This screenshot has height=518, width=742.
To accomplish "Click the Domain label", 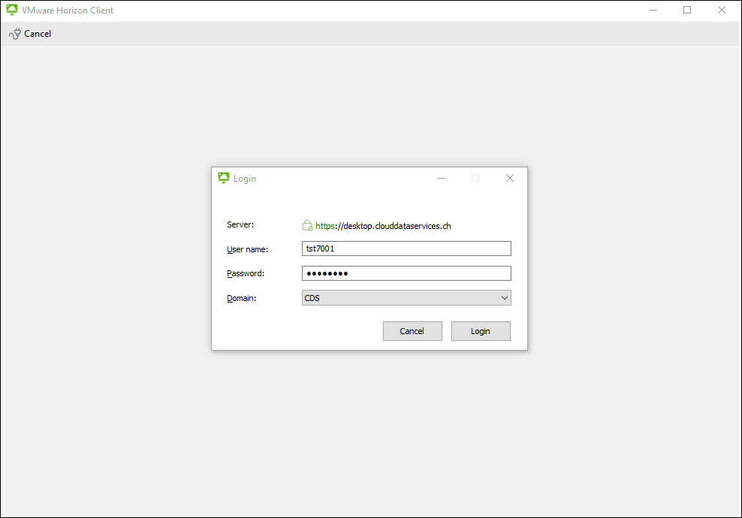I will pyautogui.click(x=242, y=298).
